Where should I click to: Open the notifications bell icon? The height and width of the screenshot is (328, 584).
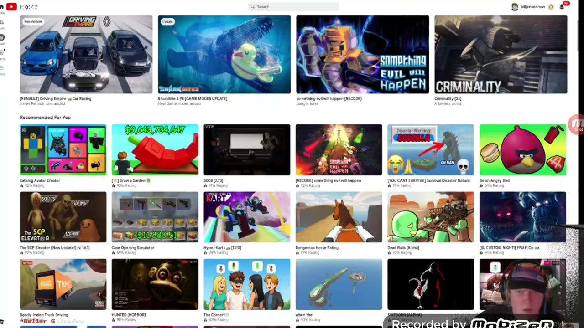562,7
